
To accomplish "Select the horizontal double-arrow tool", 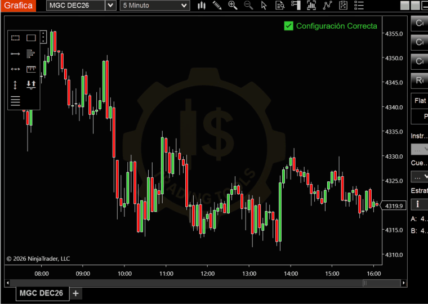I will [x=15, y=69].
